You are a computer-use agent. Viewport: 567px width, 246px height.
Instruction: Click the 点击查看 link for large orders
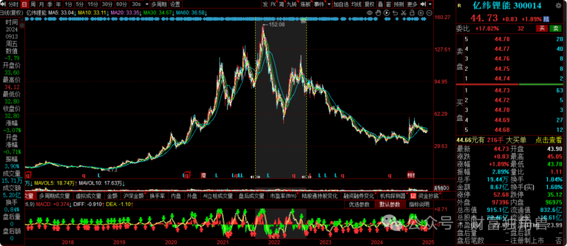pyautogui.click(x=549, y=140)
